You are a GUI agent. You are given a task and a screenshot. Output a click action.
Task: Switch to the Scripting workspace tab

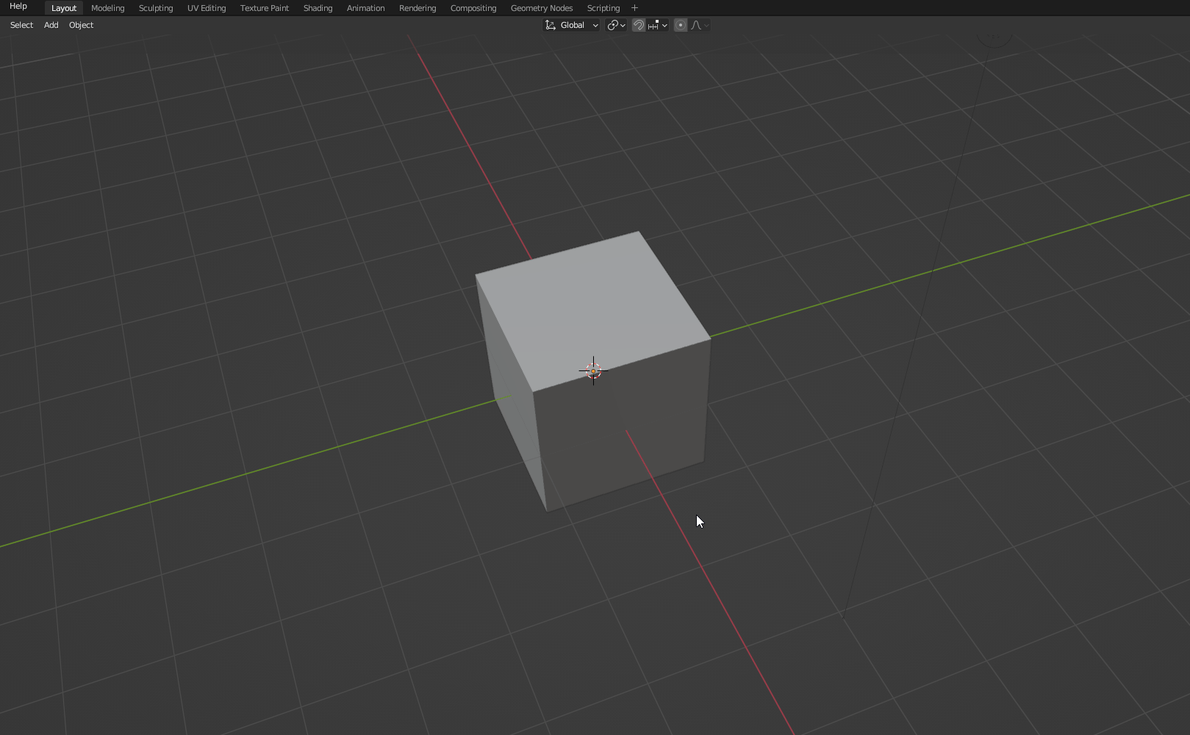point(603,8)
